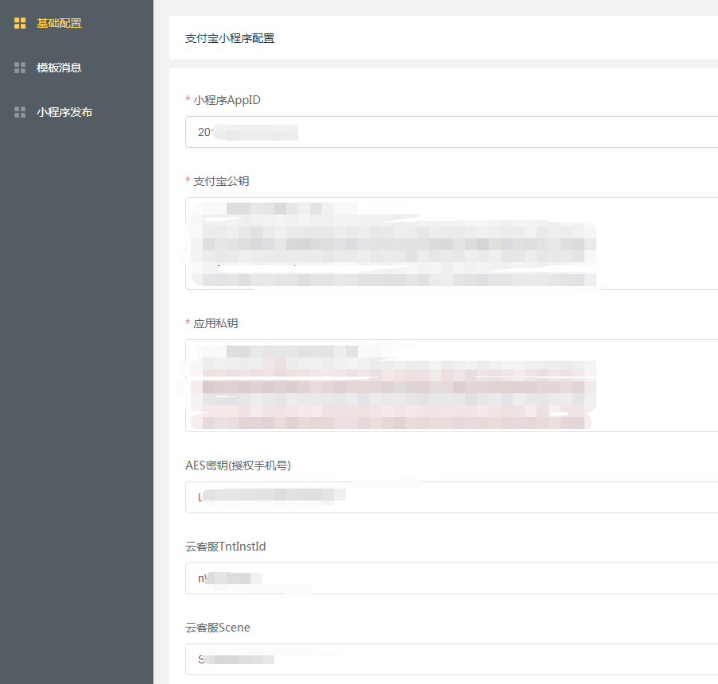Click the 支付宝公钥 label

(x=221, y=181)
